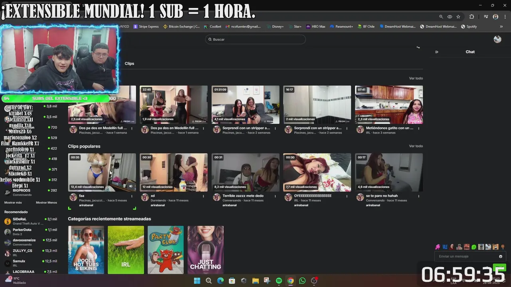Click the Chrome zoom magnifier icon

click(x=441, y=17)
